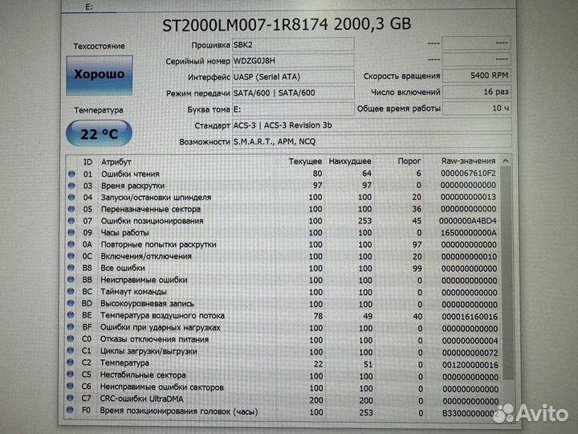Click the status dot for Ошибки позиционирования
Screen dimensions: 578x434
click(71, 221)
